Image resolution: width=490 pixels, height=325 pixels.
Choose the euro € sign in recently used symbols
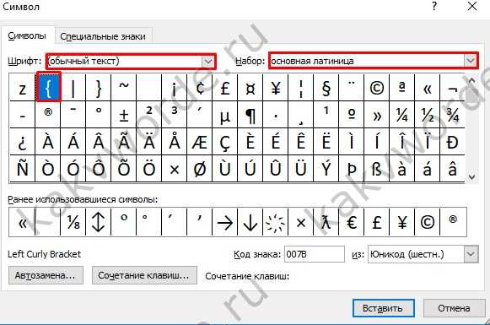coord(352,222)
